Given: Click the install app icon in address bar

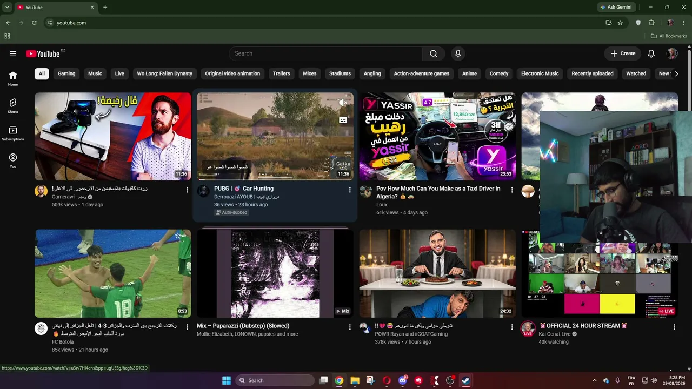Looking at the screenshot, I should (609, 23).
